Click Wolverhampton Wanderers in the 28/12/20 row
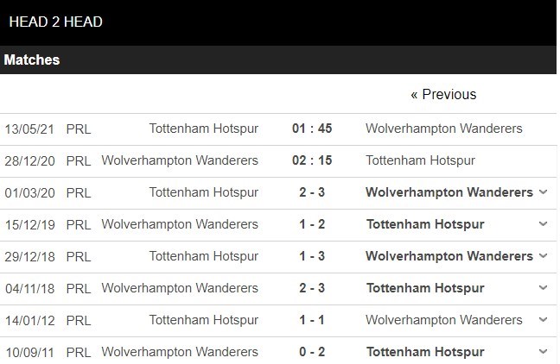The height and width of the screenshot is (364, 560). [x=180, y=160]
